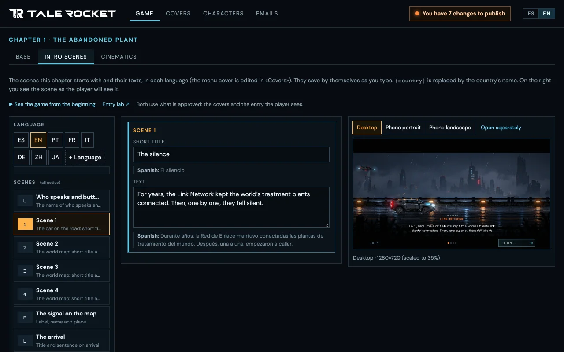Image resolution: width=564 pixels, height=352 pixels.
Task: Open the Entry lab link
Action: [x=116, y=104]
